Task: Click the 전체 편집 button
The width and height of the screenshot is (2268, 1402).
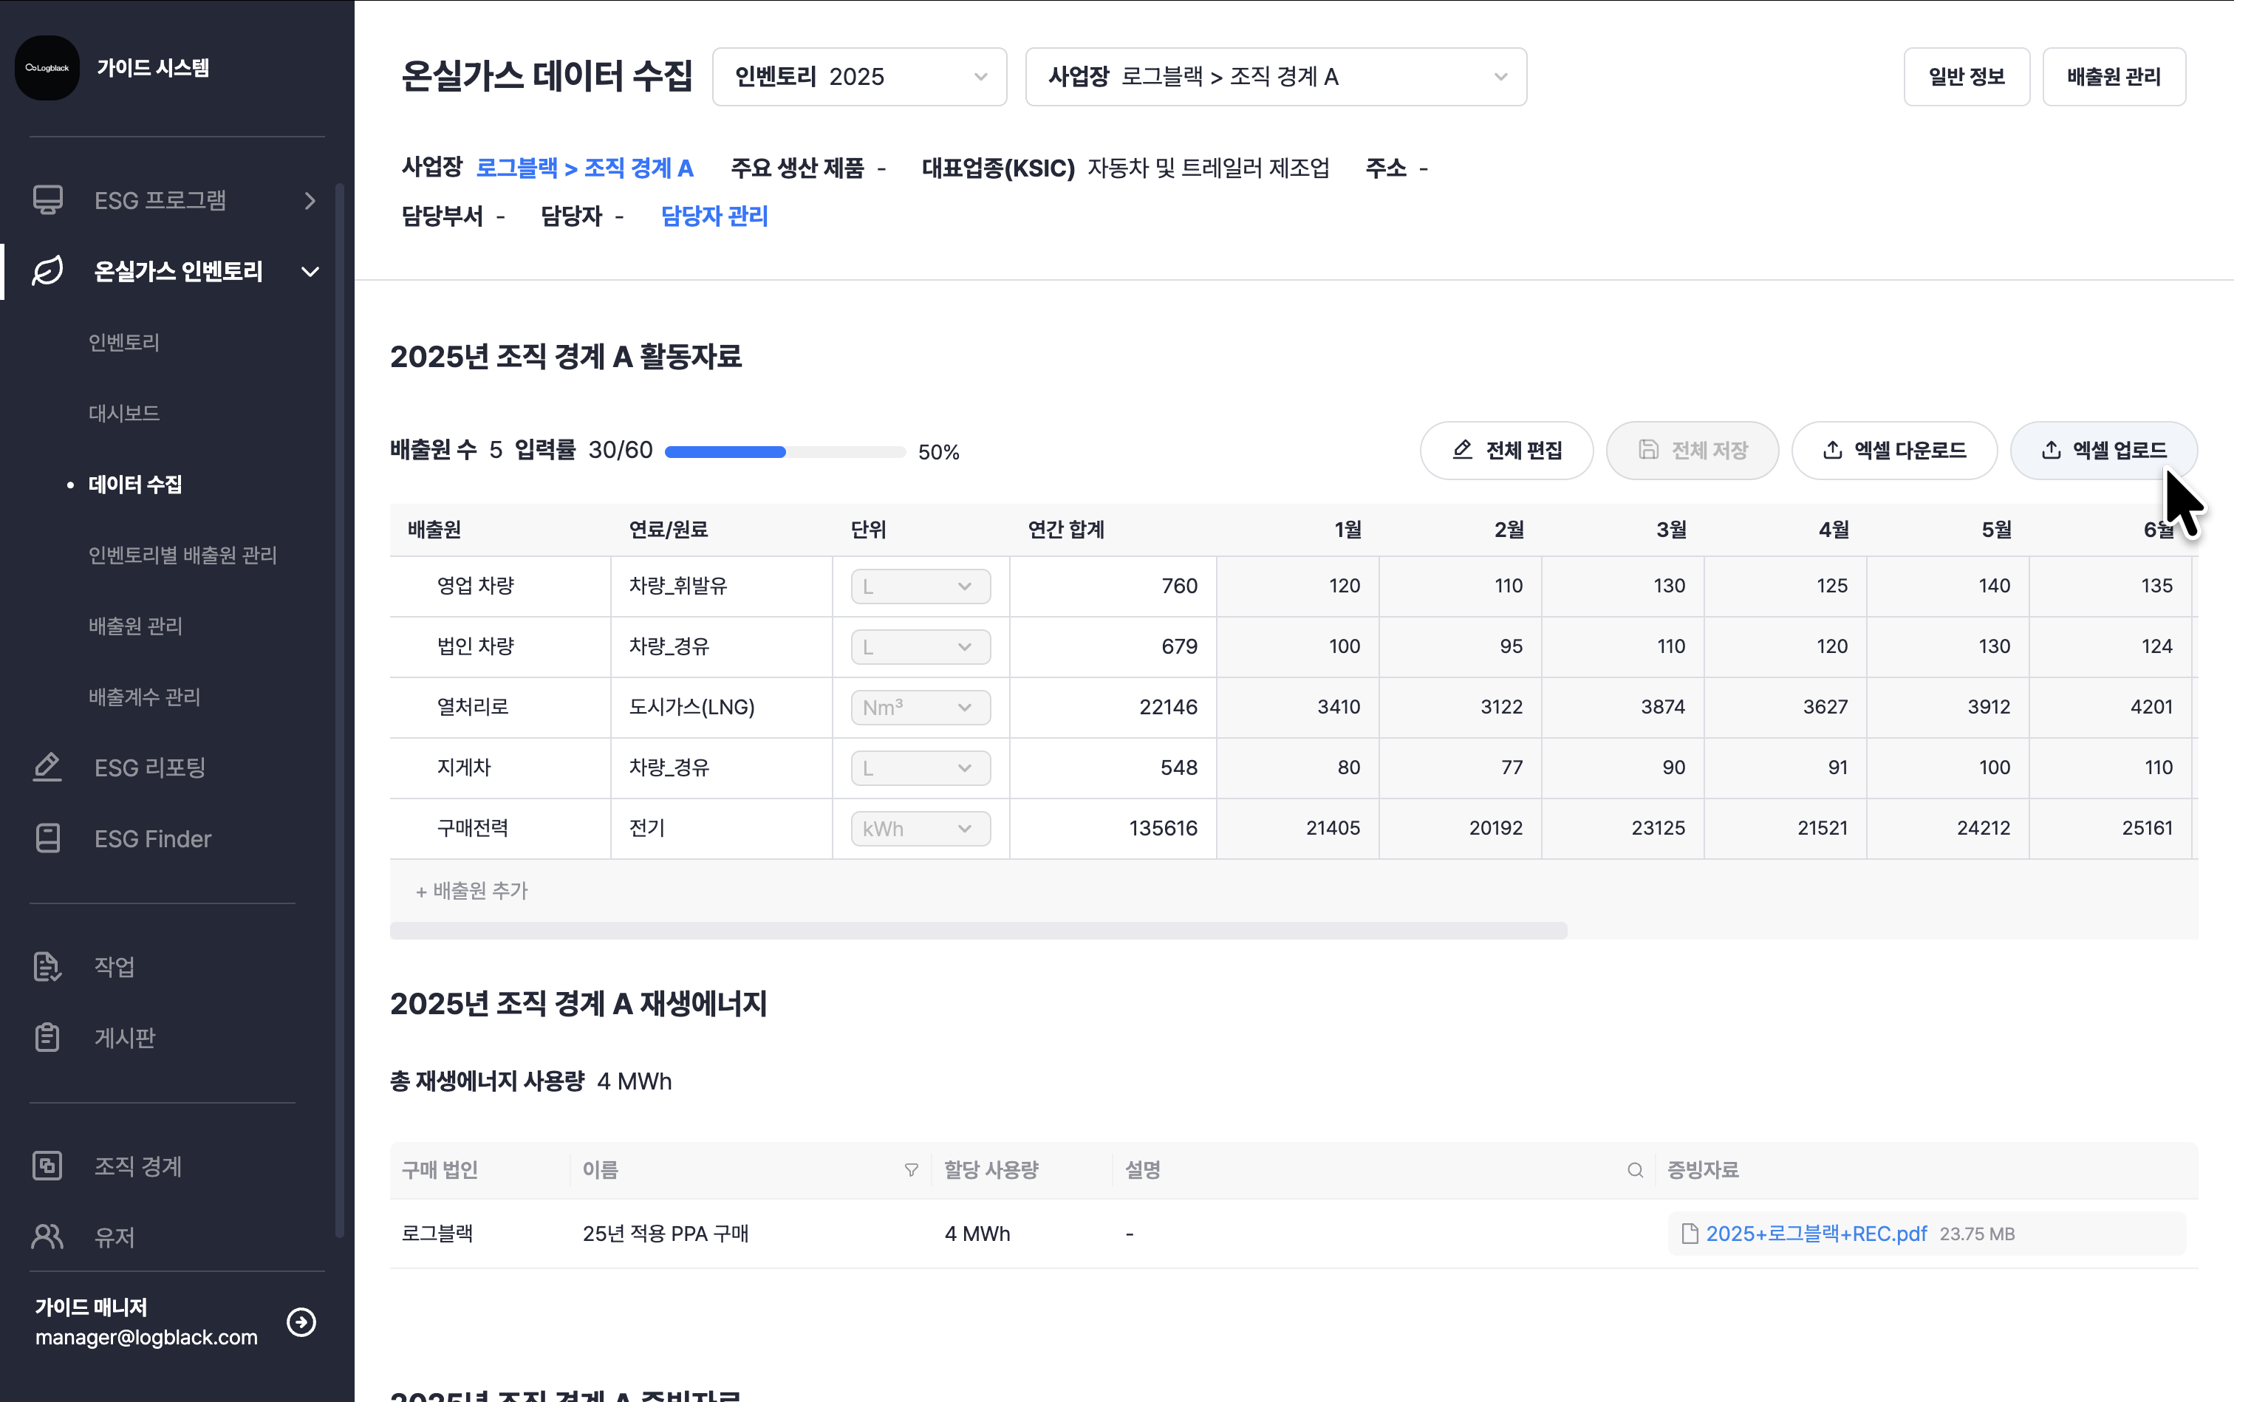Action: pyautogui.click(x=1506, y=451)
